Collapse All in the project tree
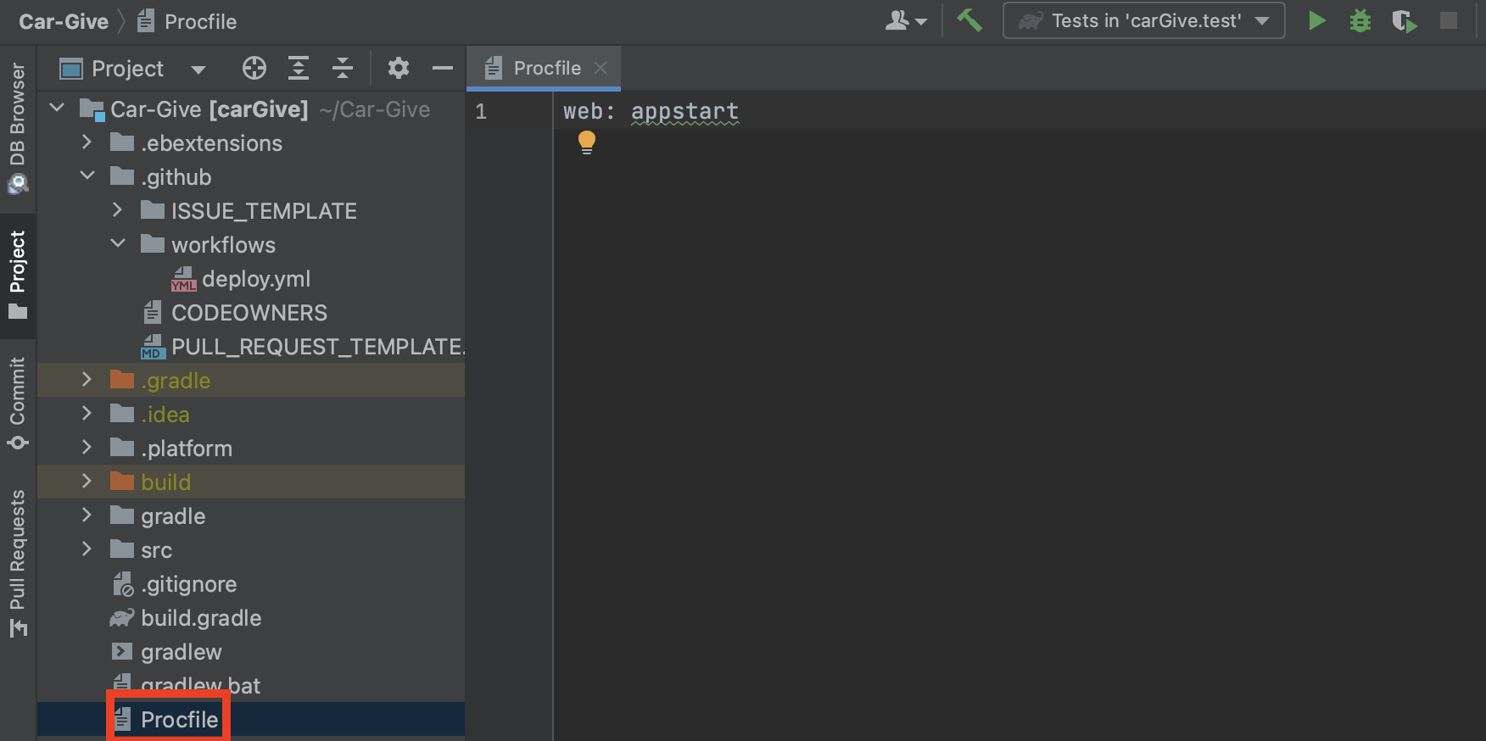 point(343,68)
